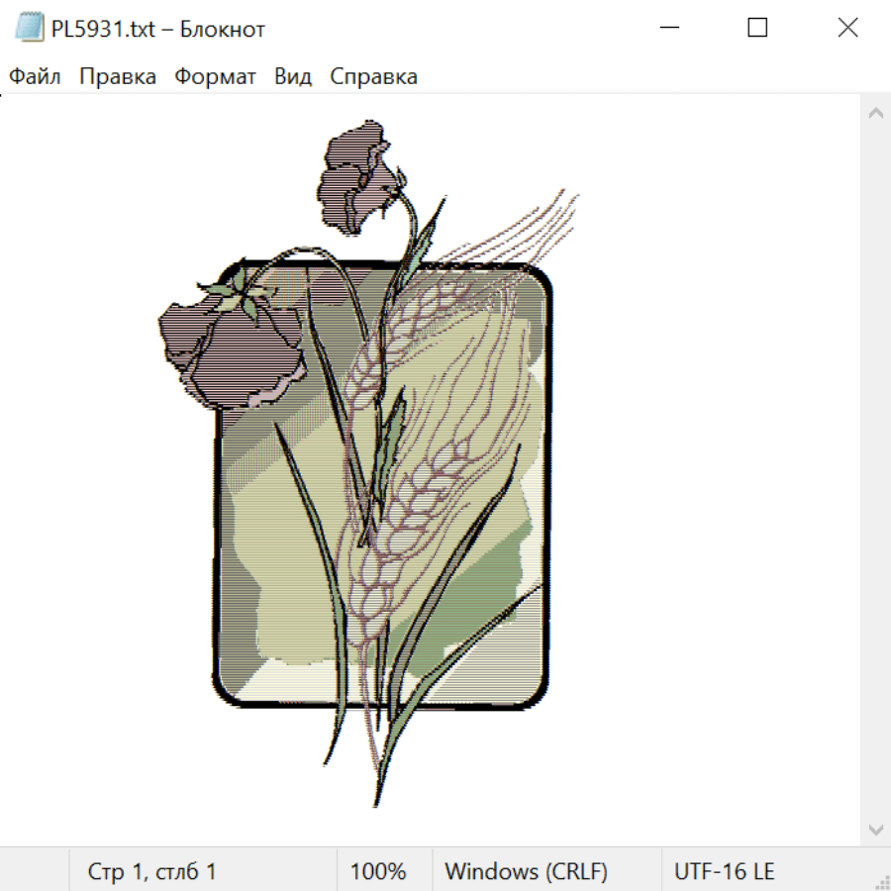Minimize the Блокнот window
Screen dimensions: 891x891
pos(669,28)
